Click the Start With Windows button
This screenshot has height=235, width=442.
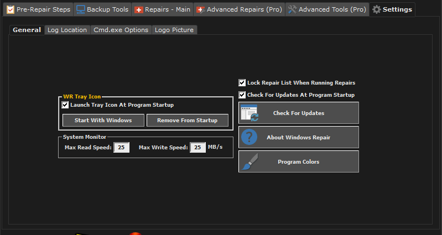(x=103, y=121)
